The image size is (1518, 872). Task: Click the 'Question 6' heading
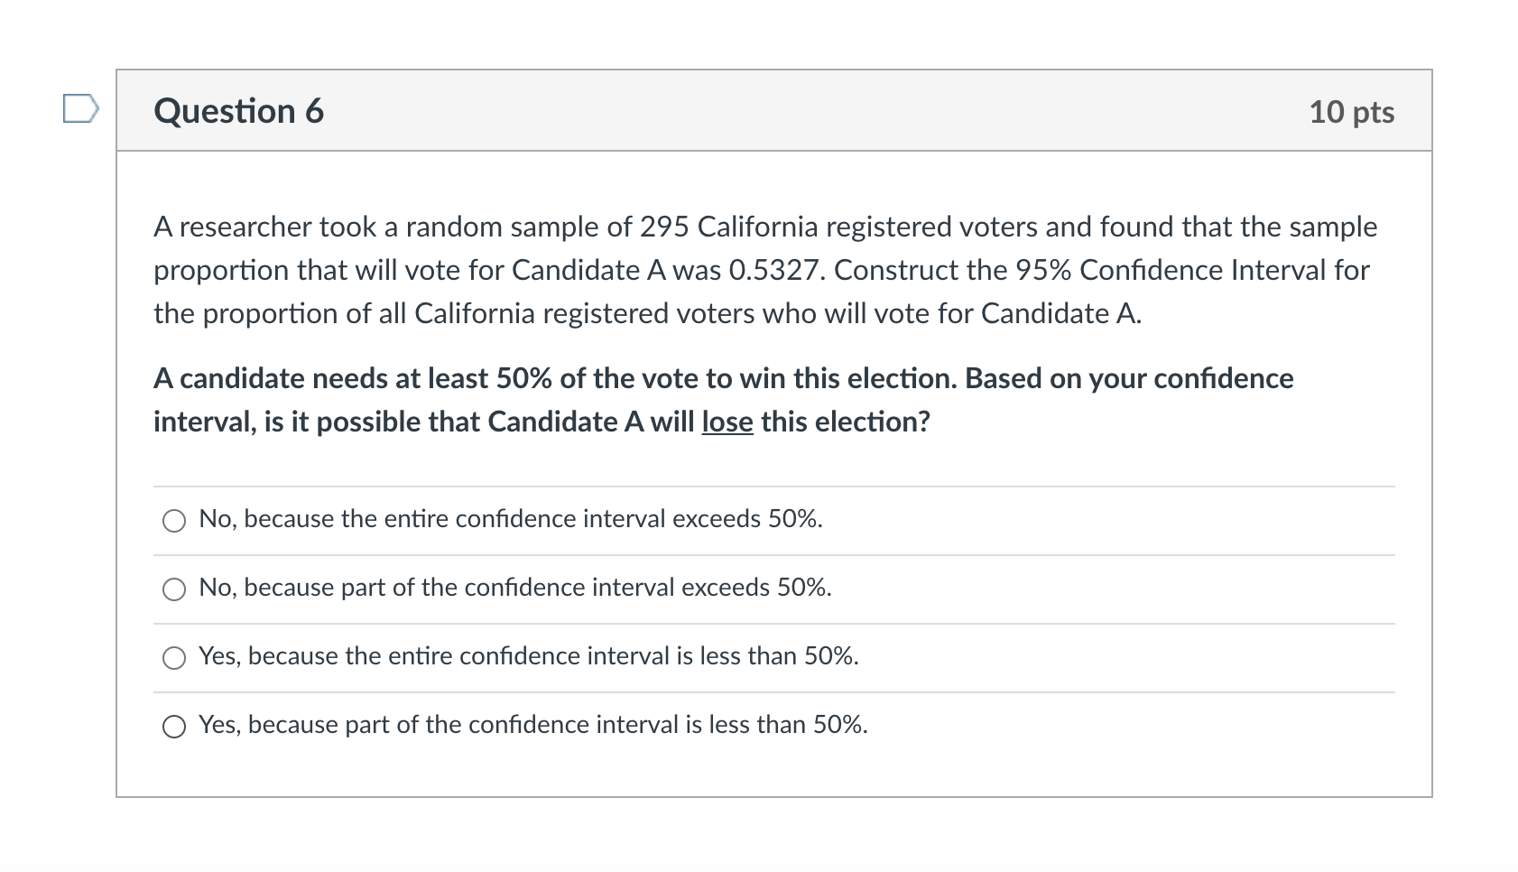238,111
